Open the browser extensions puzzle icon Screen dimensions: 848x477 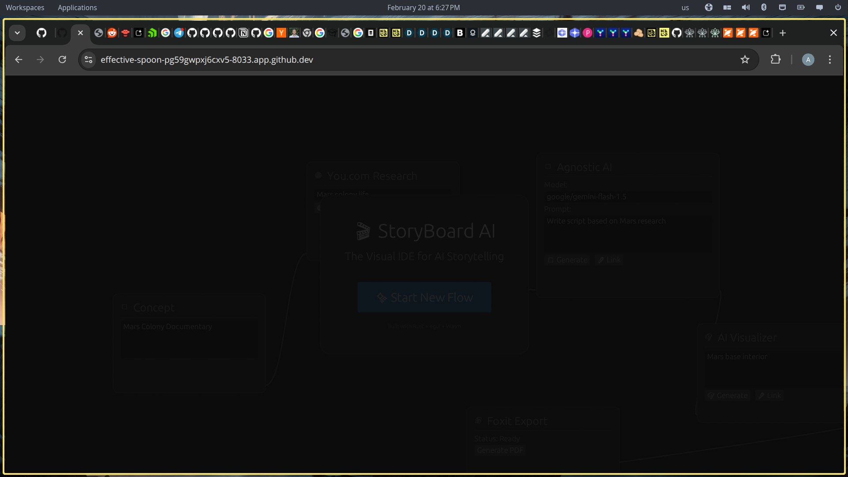776,60
